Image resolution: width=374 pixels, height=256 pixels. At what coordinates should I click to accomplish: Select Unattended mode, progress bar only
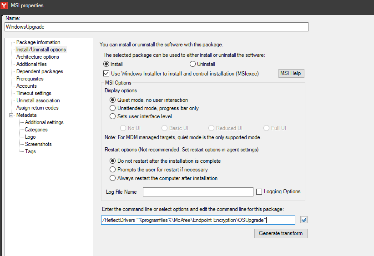click(x=113, y=108)
